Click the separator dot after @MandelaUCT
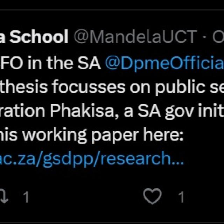The image size is (224, 224). [205, 37]
